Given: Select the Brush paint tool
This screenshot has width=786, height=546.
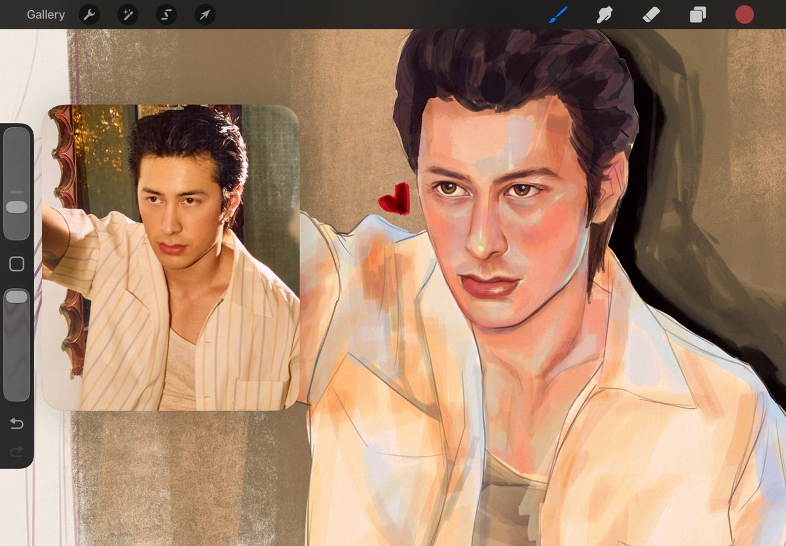Looking at the screenshot, I should pos(558,14).
